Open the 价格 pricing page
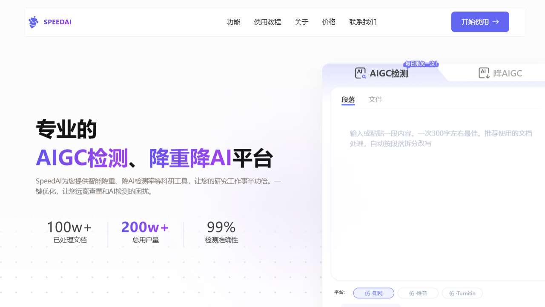Screen dimensions: 545x307 (329, 22)
